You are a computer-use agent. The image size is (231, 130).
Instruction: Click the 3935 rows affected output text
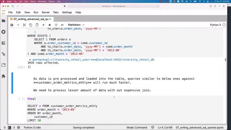click(43, 63)
